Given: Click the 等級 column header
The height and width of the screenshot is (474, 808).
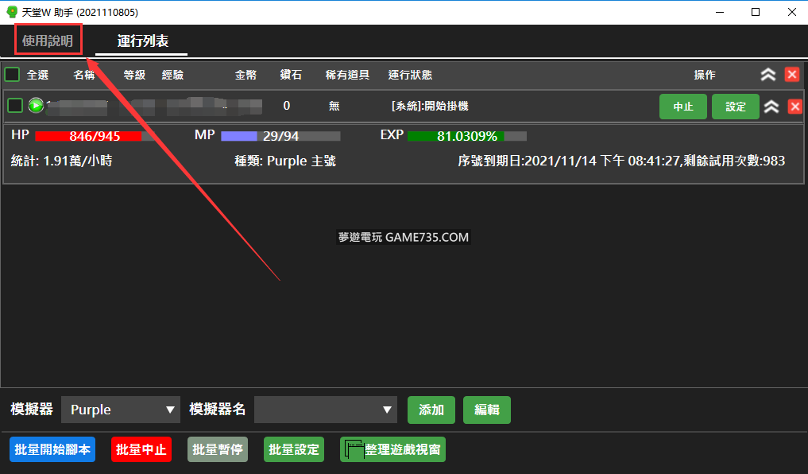Looking at the screenshot, I should [x=134, y=75].
